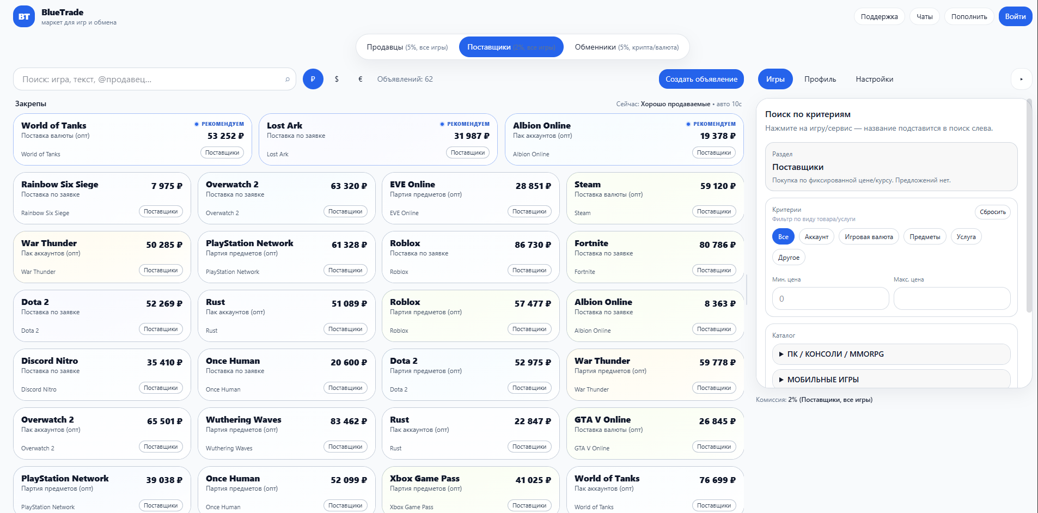Click the commission note "2% (Поставщики, все игры)"
This screenshot has height=513, width=1038.
830,400
